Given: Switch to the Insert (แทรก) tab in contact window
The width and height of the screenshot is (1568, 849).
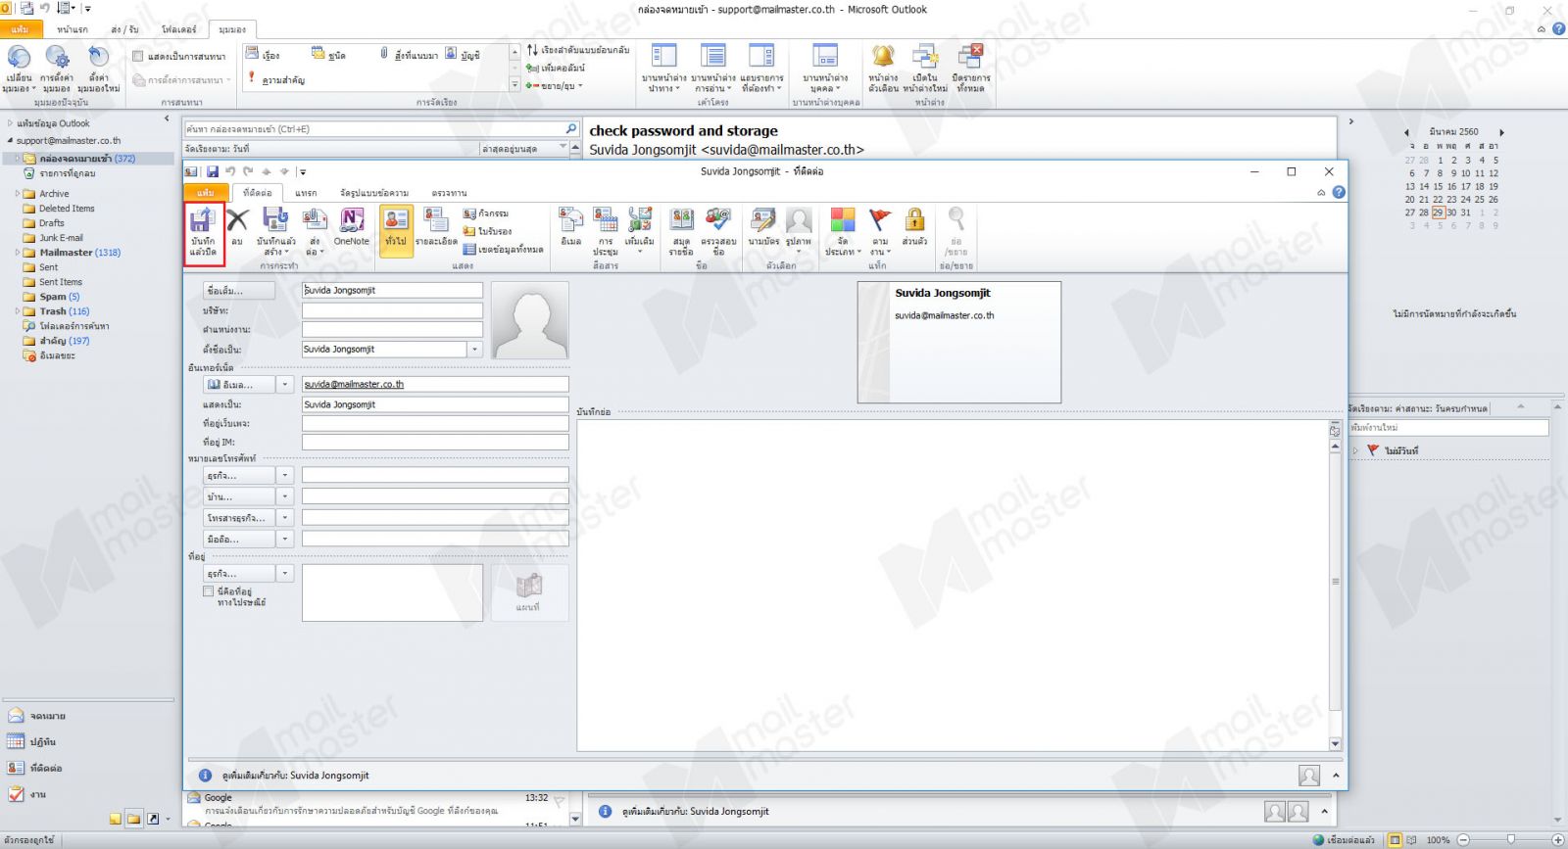Looking at the screenshot, I should coord(306,193).
